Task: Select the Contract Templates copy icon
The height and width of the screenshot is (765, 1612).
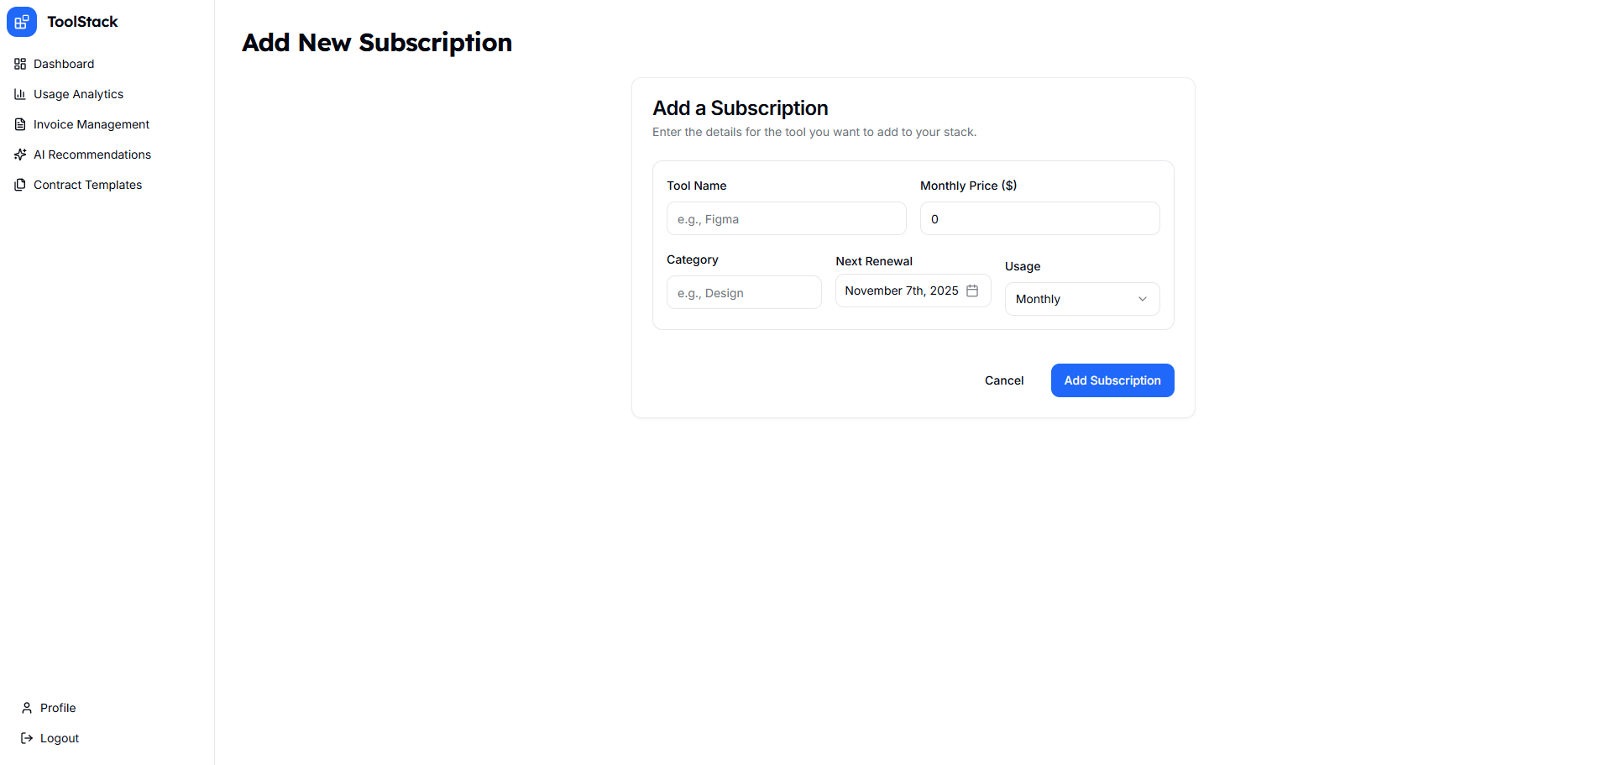Action: tap(20, 185)
